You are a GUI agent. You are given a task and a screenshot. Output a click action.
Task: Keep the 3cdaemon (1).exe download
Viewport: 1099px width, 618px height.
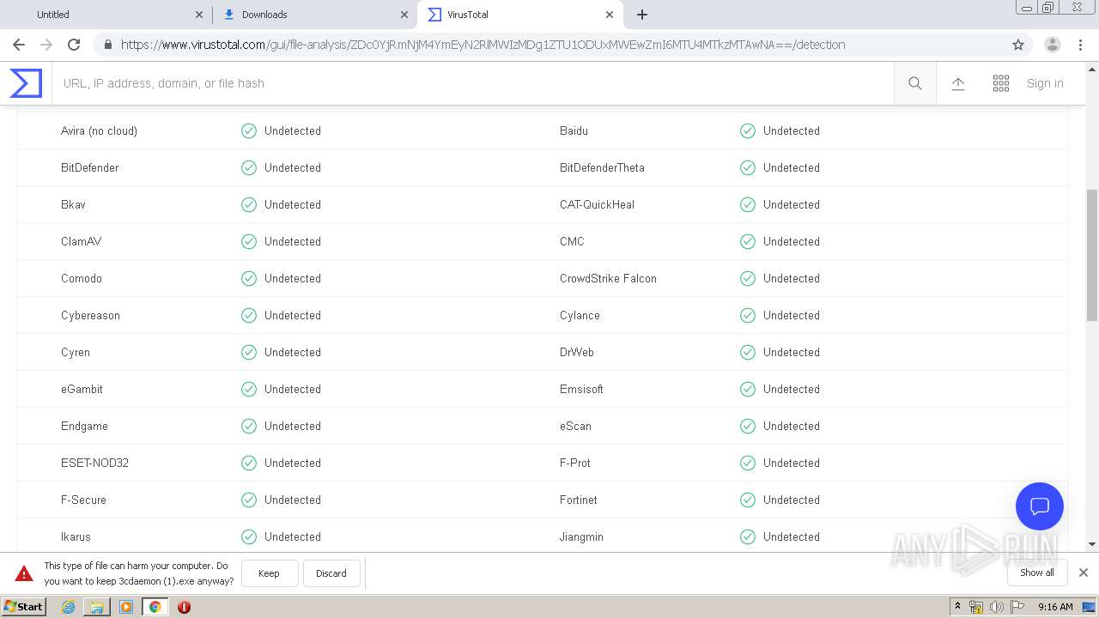[x=269, y=573]
